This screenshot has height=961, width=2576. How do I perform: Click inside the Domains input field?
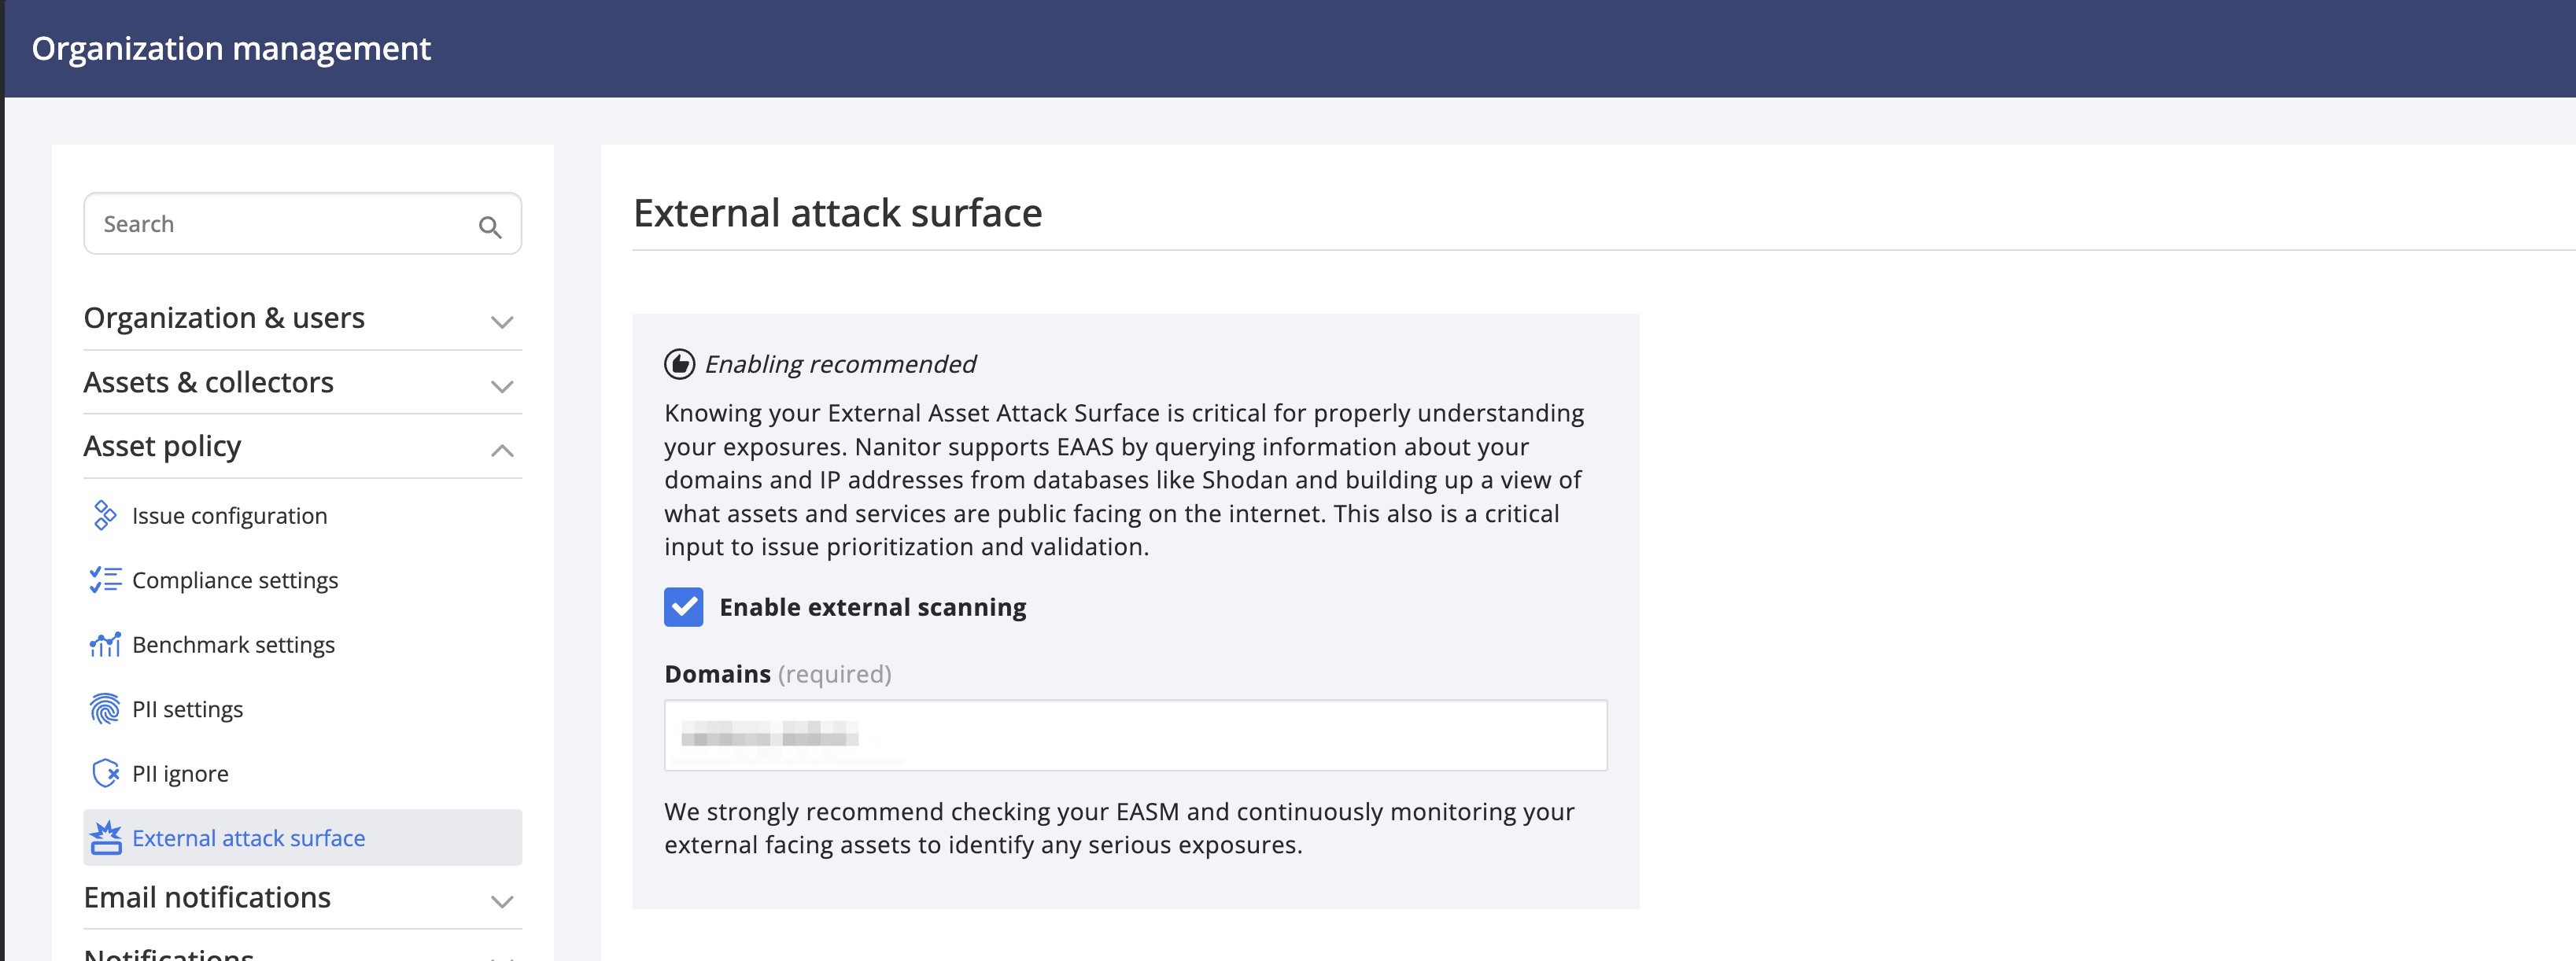click(x=1135, y=735)
